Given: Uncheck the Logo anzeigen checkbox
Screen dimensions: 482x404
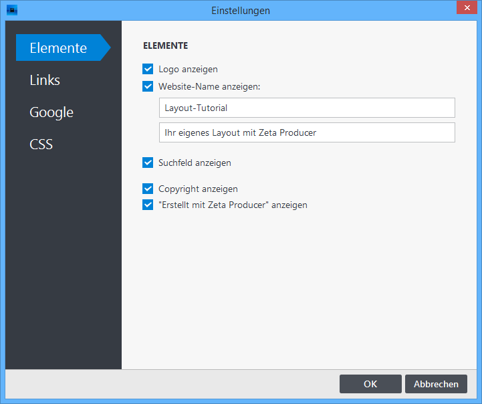Looking at the screenshot, I should pyautogui.click(x=148, y=69).
